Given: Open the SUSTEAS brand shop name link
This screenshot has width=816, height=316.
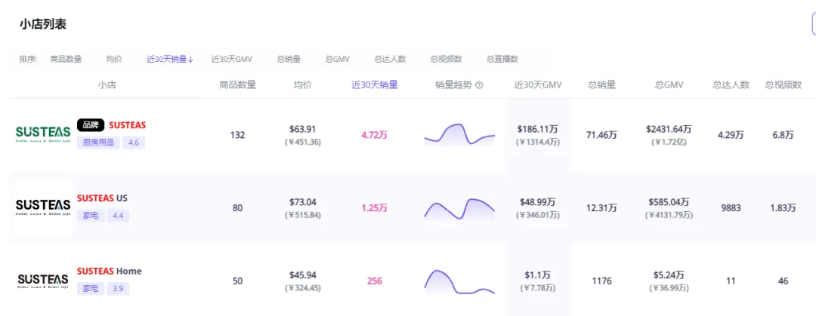Looking at the screenshot, I should [x=127, y=125].
